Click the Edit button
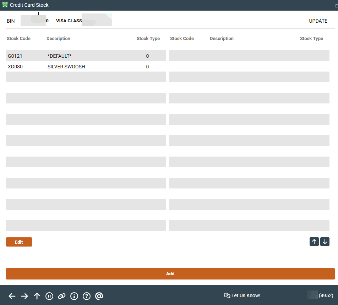Screen dimensions: 338x305 coord(19,242)
